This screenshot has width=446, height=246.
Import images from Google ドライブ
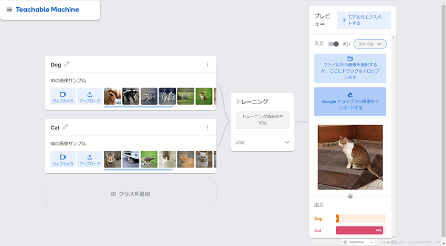click(x=350, y=102)
